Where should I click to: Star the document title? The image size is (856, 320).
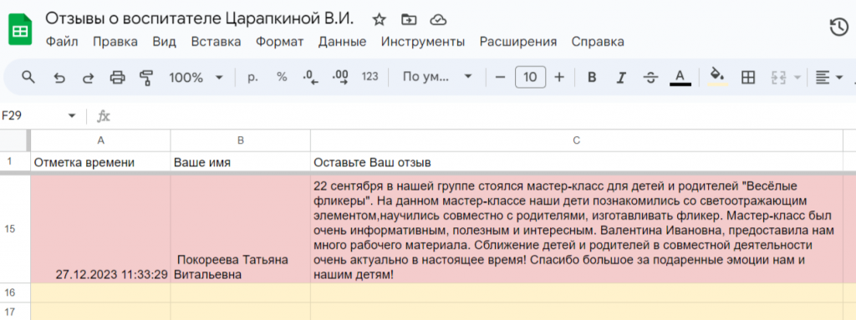pos(379,20)
